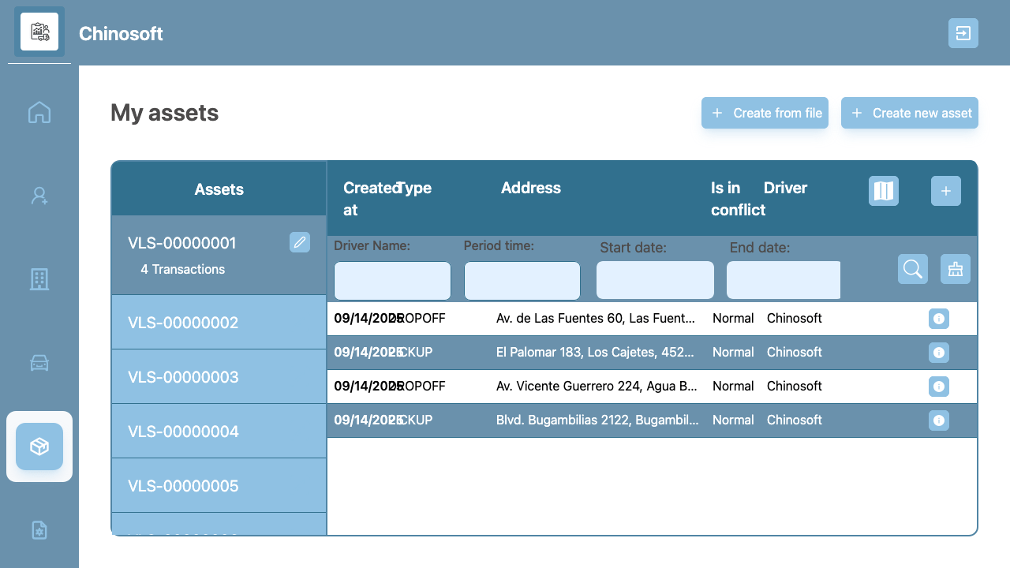Clear filters with the broom icon
Viewport: 1010px width, 568px height.
click(x=955, y=269)
